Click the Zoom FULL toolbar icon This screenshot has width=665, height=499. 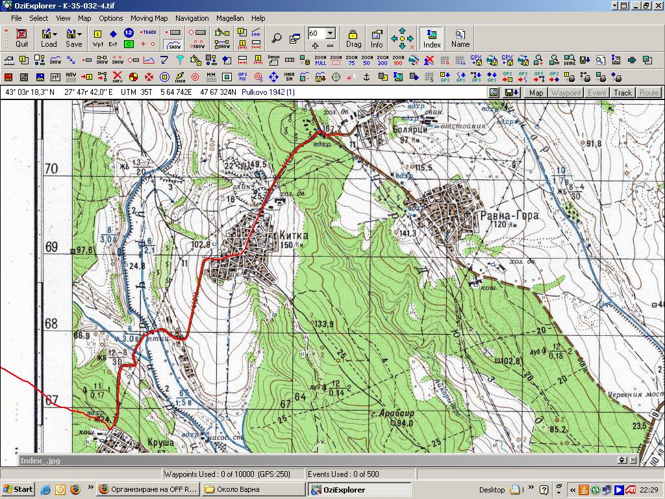click(x=320, y=60)
